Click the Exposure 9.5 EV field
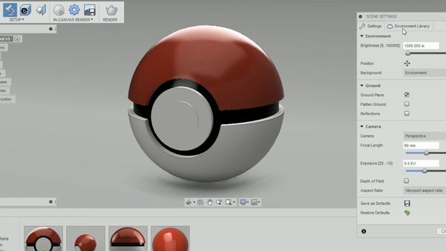The height and width of the screenshot is (251, 446). point(421,163)
